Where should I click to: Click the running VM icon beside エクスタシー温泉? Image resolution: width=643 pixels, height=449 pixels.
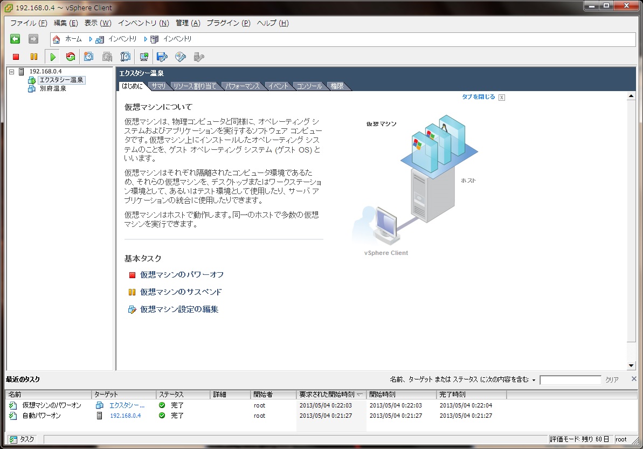pos(32,80)
